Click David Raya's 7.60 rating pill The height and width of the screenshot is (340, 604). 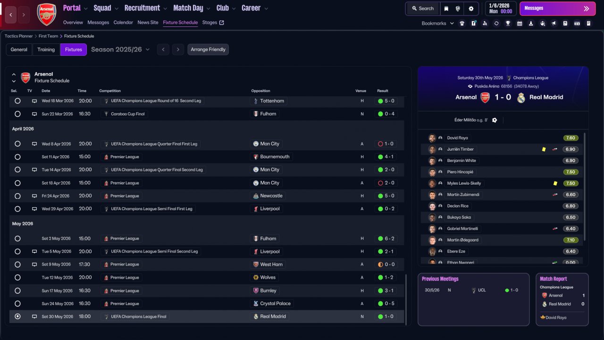[570, 138]
